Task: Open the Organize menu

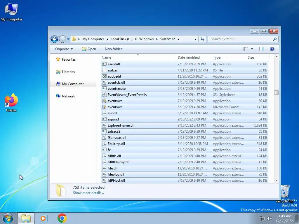Action: [x=64, y=49]
